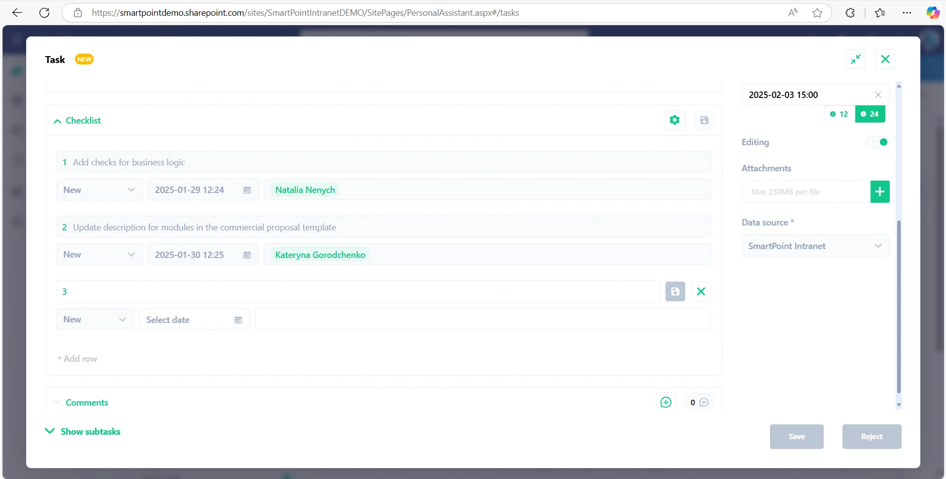Open calendar icon in Select date field
The image size is (946, 479).
click(x=239, y=320)
